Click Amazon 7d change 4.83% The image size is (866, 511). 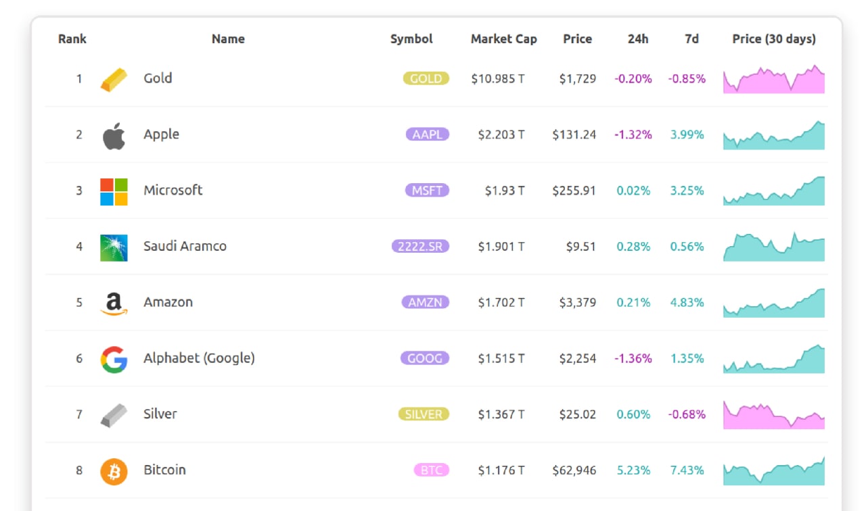(687, 303)
